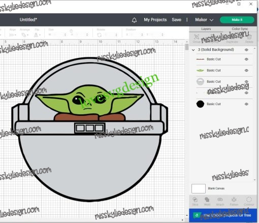
Task: Hide the brown Basic Cut layer
Action: click(246, 59)
